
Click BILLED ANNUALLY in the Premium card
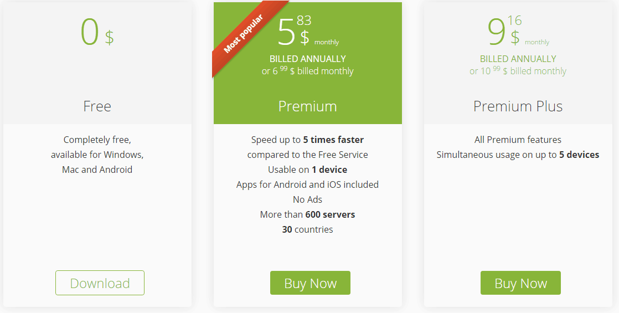coord(307,59)
